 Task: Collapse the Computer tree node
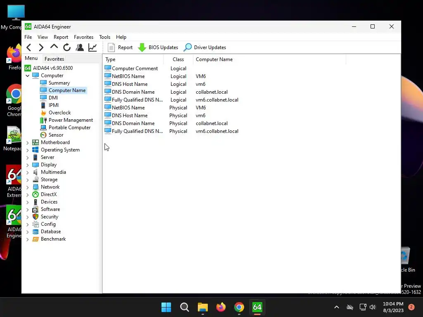pos(28,76)
